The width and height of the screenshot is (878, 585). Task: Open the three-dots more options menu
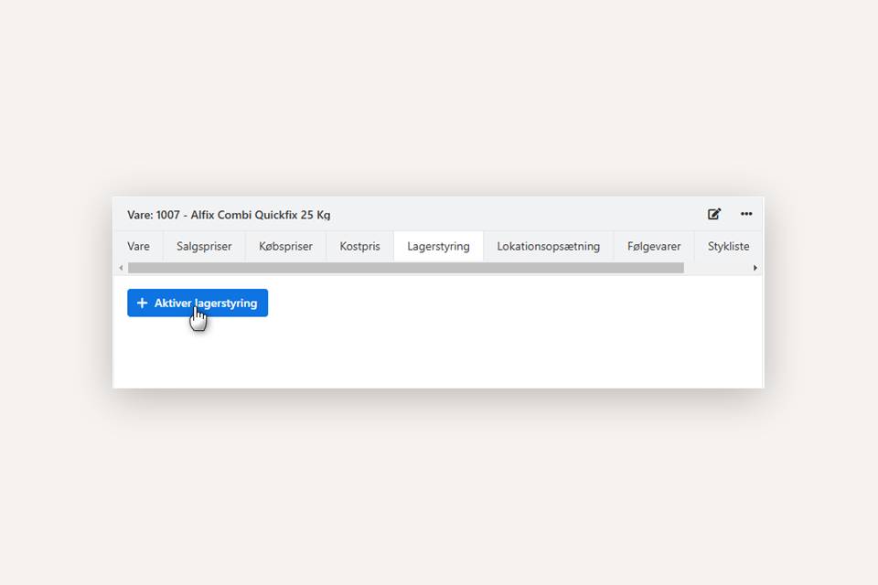coord(746,214)
